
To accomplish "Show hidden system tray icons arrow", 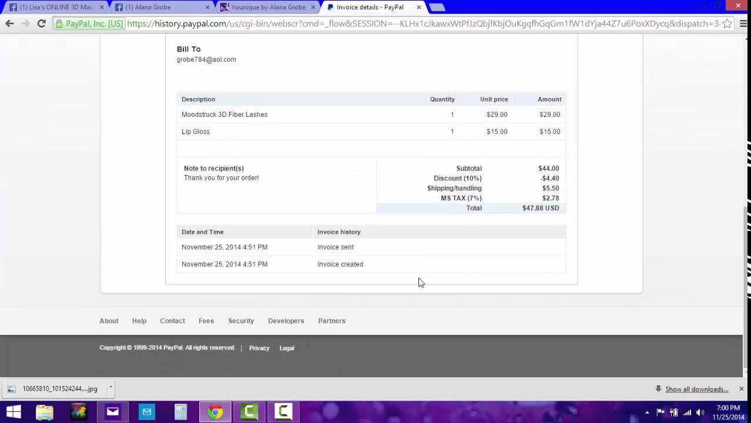I will [x=647, y=412].
